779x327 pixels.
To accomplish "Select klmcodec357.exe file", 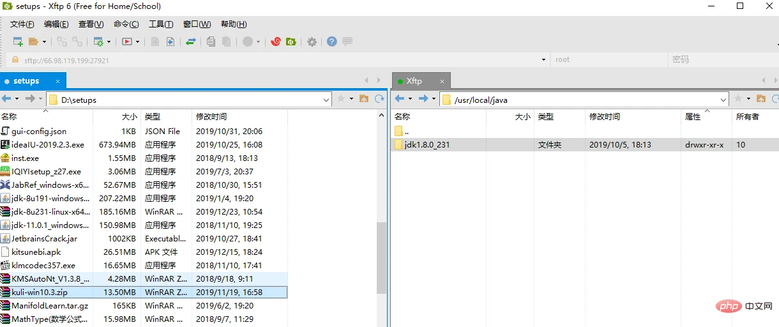I will click(144, 266).
